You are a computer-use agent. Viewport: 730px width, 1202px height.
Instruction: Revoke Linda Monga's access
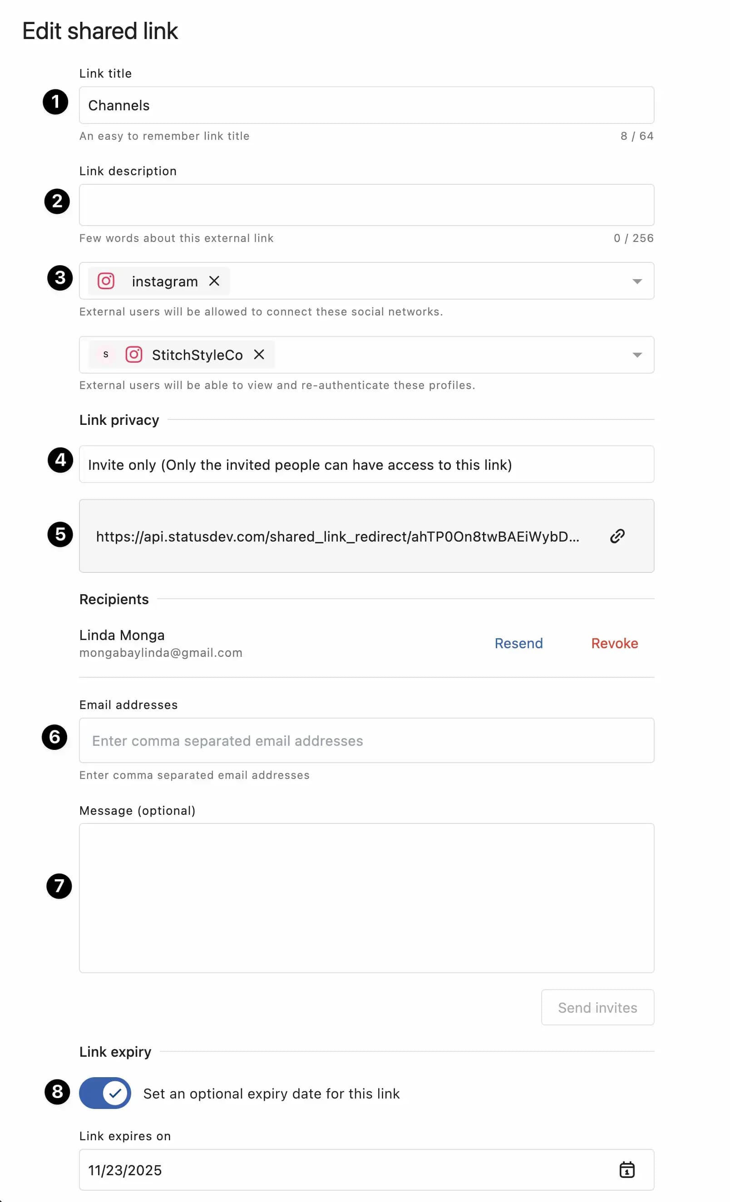[614, 643]
